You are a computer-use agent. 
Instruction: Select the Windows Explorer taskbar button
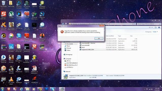(28, 89)
